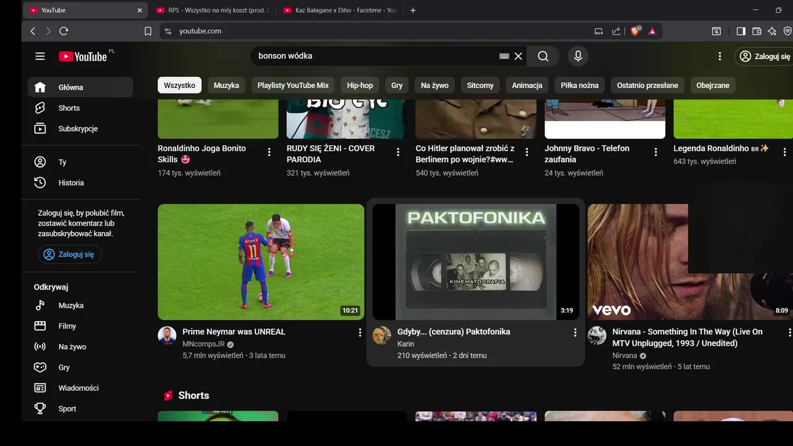The height and width of the screenshot is (446, 793).
Task: Select the Gry filter chip
Action: (397, 85)
